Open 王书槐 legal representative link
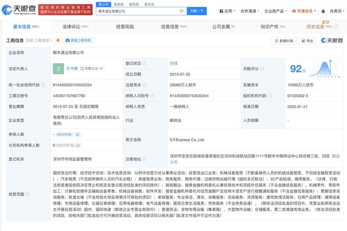The image size is (347, 231). (x=72, y=68)
